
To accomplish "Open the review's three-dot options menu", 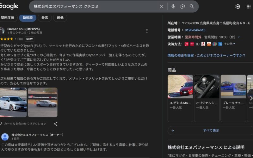I will tap(147, 31).
